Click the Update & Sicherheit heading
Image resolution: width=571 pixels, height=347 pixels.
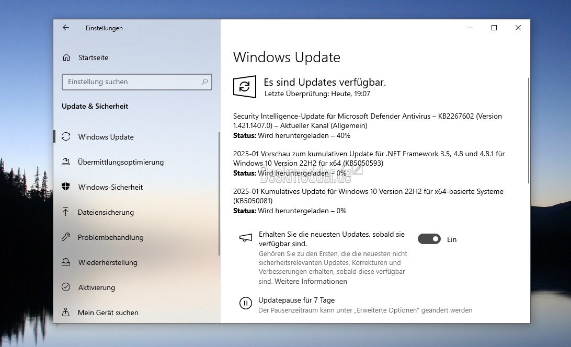95,106
